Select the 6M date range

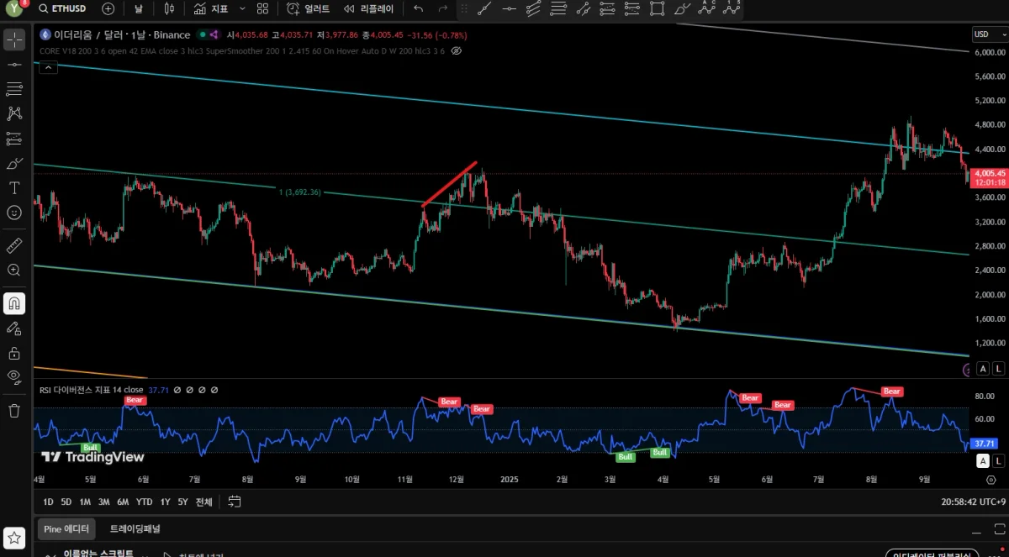[123, 502]
